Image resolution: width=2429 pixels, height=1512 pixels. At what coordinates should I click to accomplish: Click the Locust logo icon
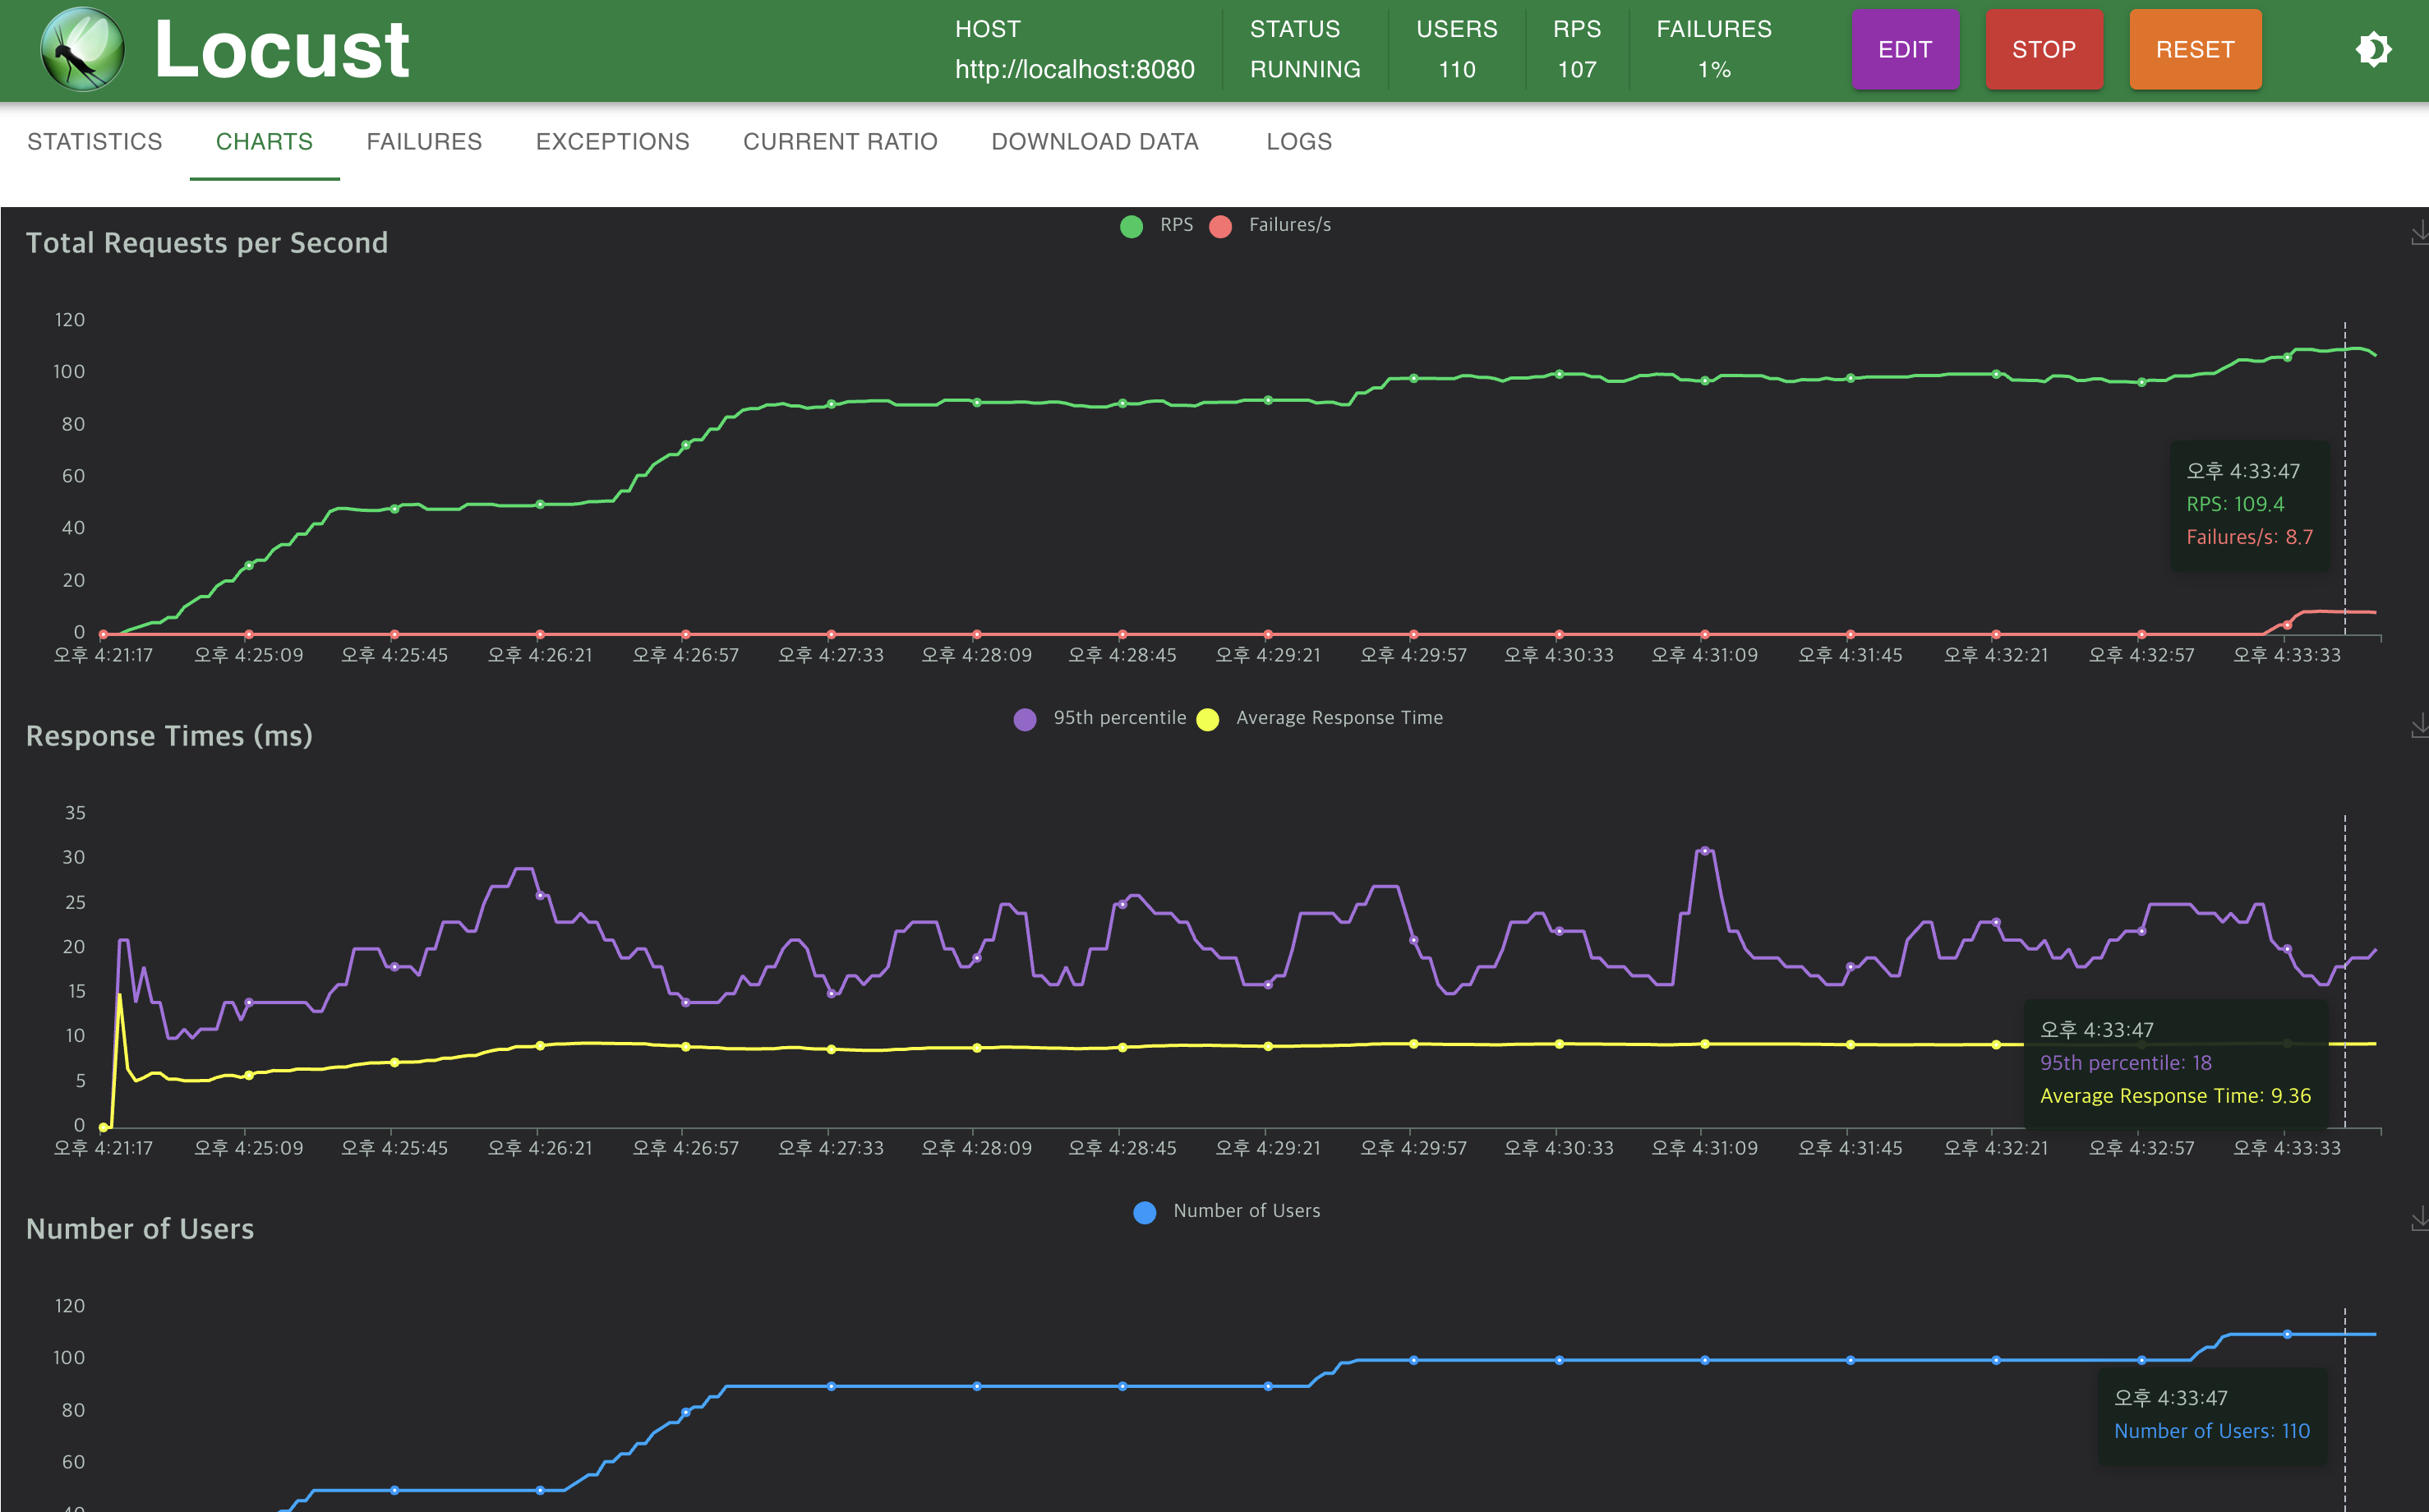[x=82, y=49]
